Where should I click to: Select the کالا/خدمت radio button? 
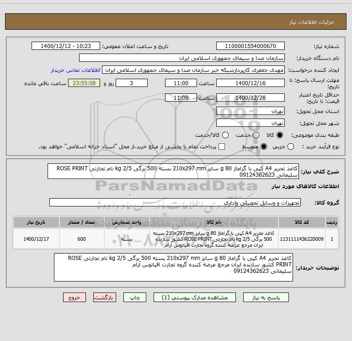[225, 135]
